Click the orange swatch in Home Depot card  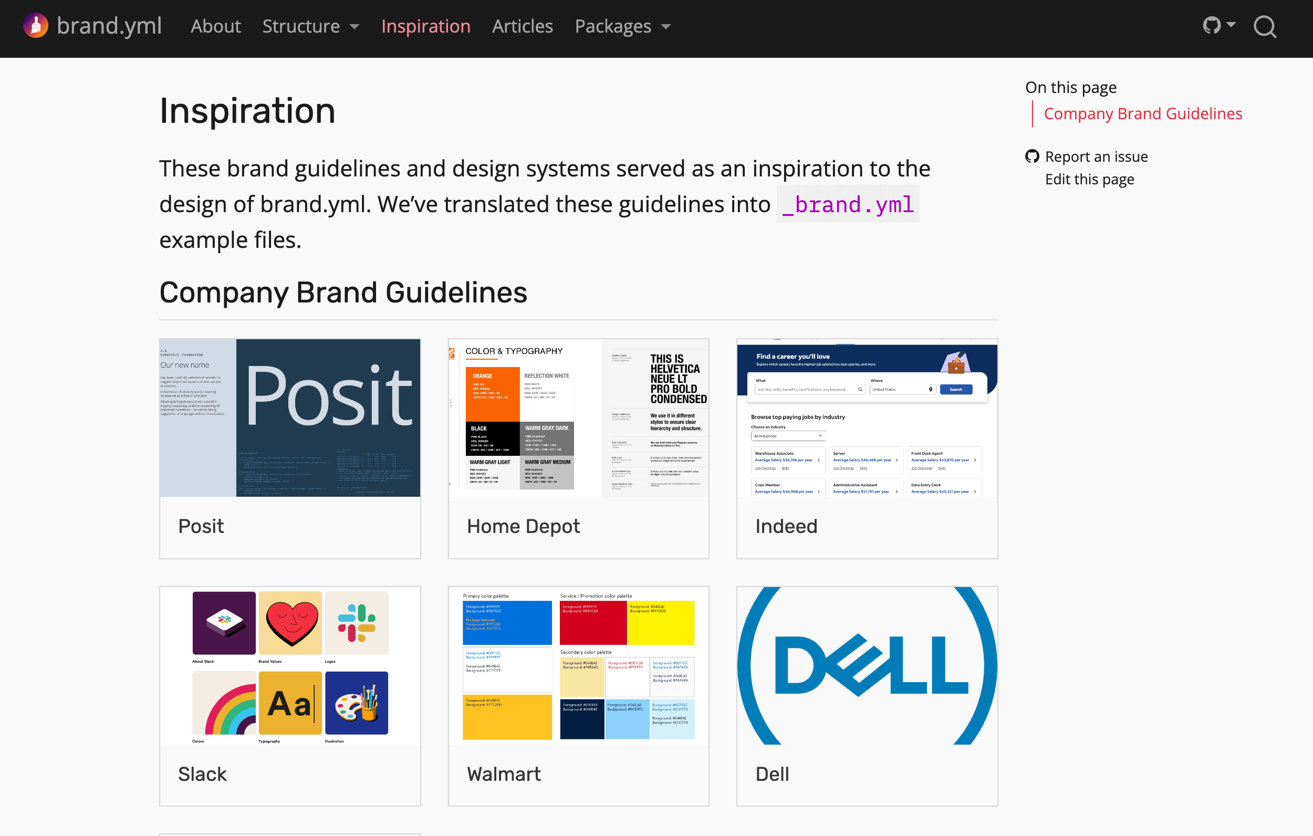[493, 394]
